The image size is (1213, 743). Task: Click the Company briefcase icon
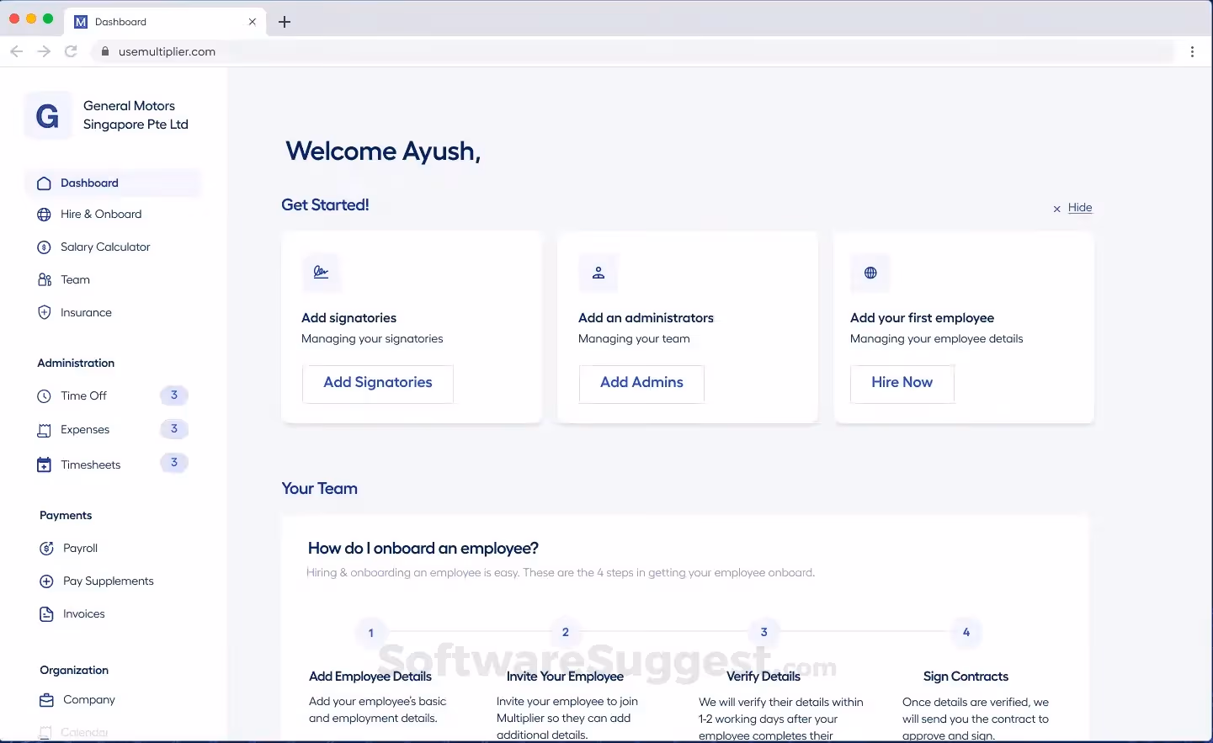point(47,700)
